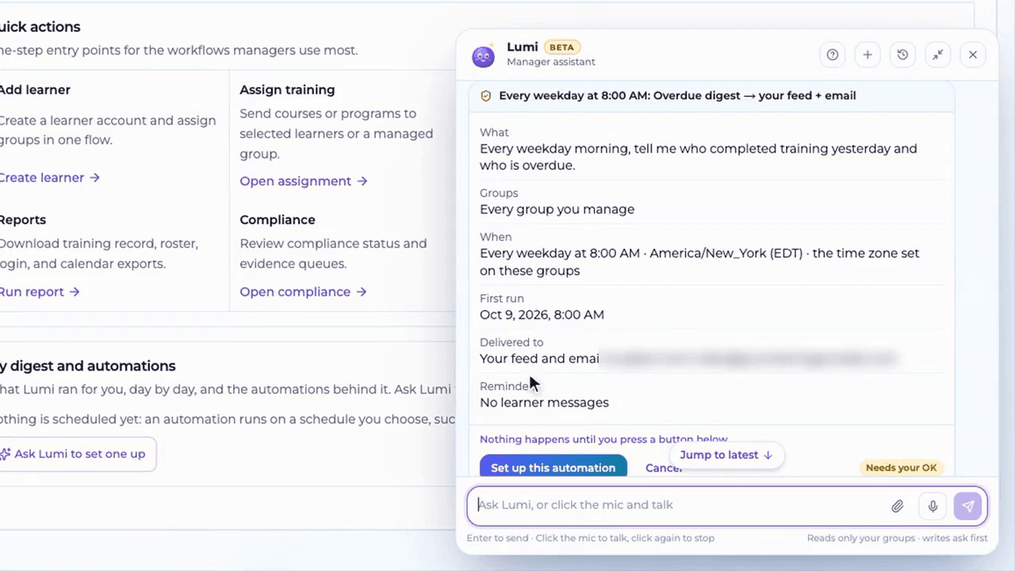
Task: Close the Lumi assistant panel
Action: point(973,55)
